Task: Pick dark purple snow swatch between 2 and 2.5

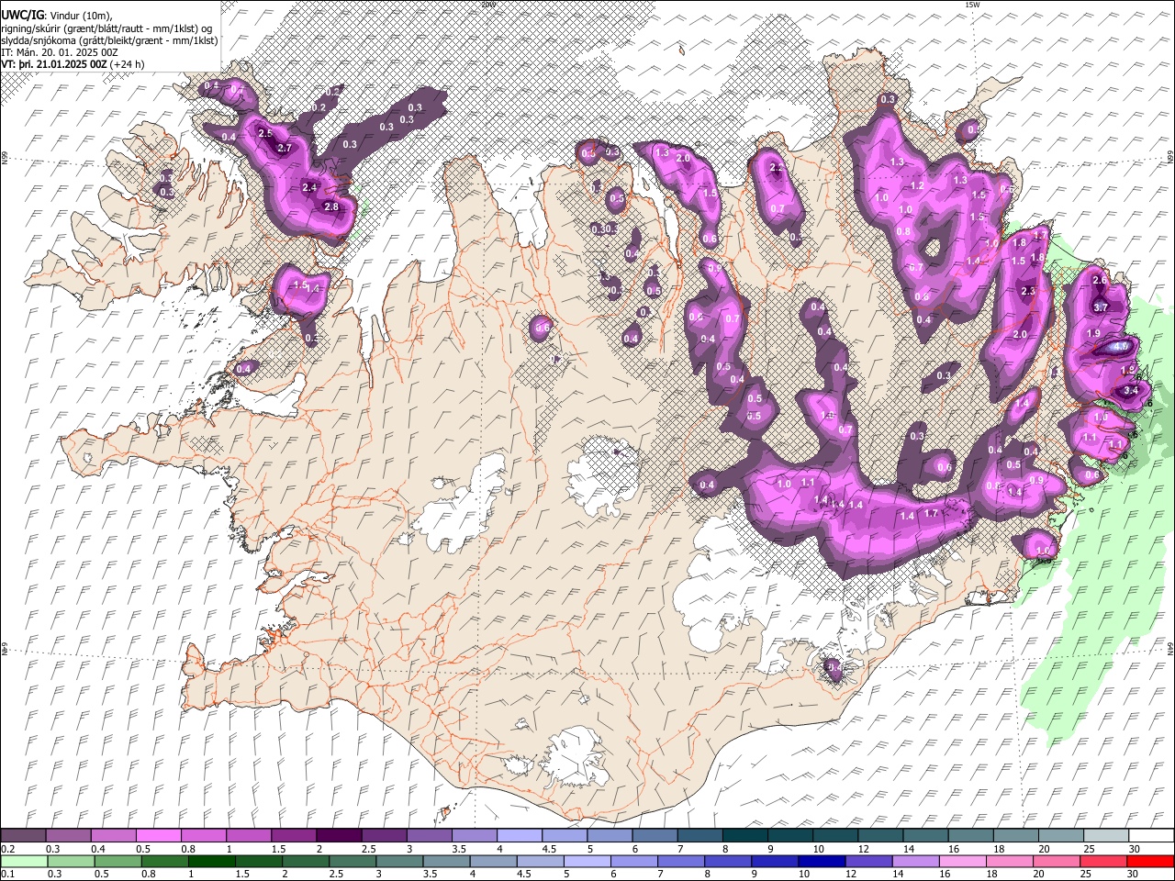Action: pyautogui.click(x=338, y=836)
